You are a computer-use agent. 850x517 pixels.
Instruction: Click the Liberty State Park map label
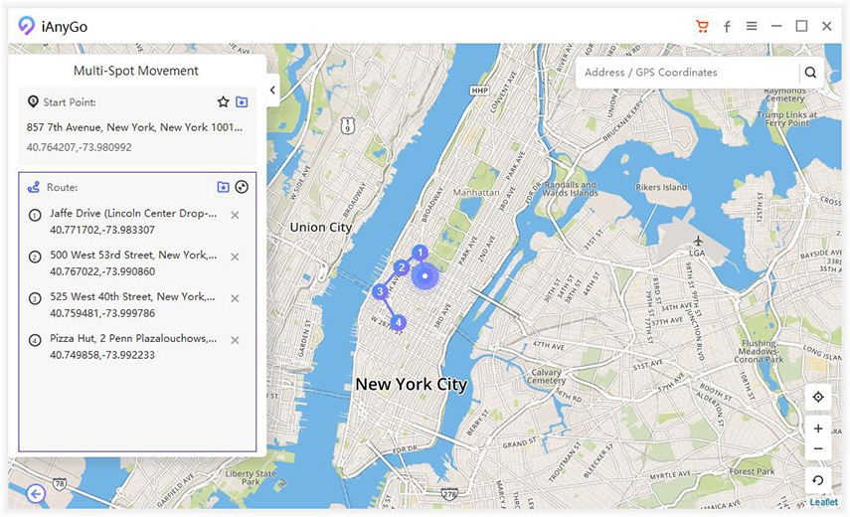point(251,477)
